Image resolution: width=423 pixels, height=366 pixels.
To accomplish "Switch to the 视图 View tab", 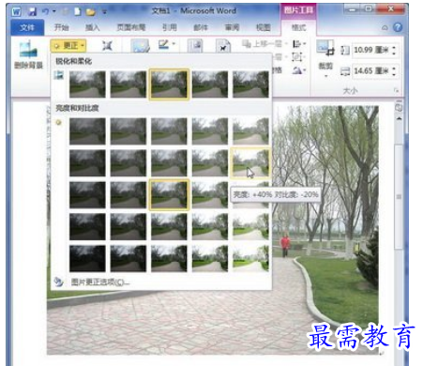I will point(263,27).
